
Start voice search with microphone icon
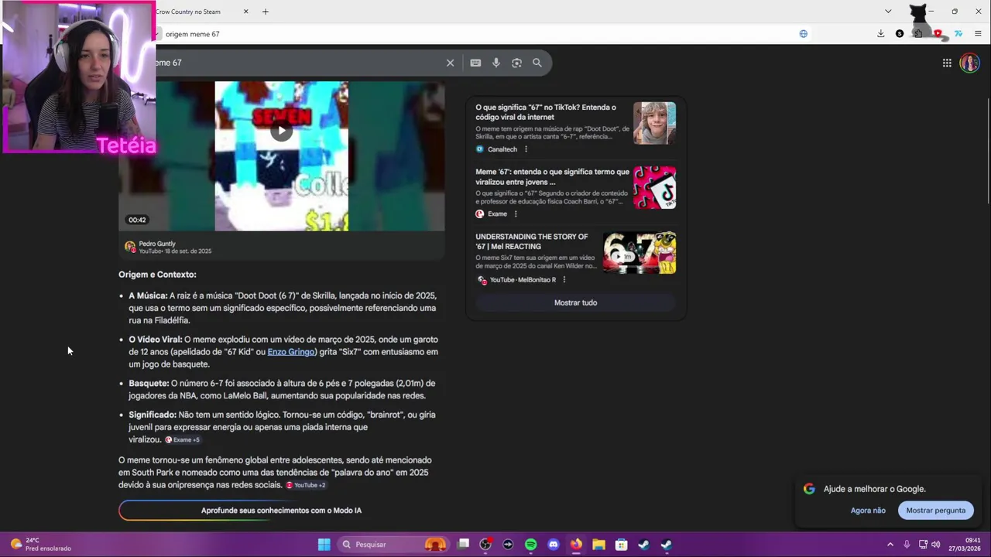496,63
